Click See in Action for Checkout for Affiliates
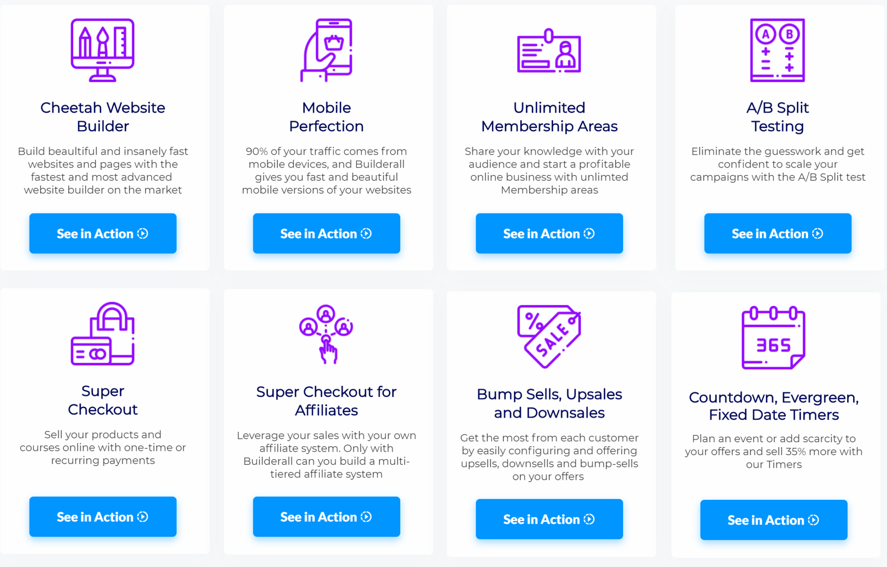The image size is (887, 567). click(x=326, y=517)
